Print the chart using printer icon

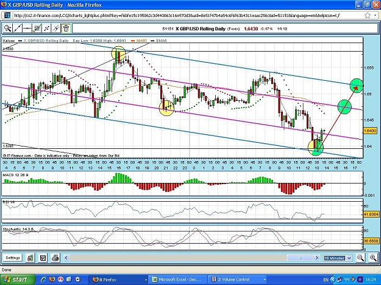click(55, 258)
